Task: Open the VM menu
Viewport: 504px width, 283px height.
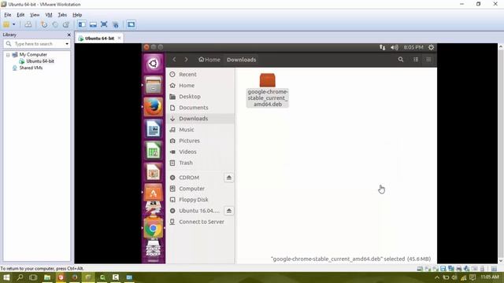Action: [49, 15]
